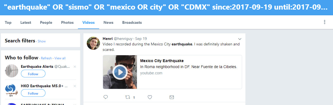Dismiss HKO Earthquake follow suggestion
This screenshot has height=105, width=333.
click(x=75, y=86)
